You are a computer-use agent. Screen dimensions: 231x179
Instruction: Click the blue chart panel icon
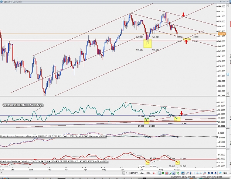click(x=173, y=173)
